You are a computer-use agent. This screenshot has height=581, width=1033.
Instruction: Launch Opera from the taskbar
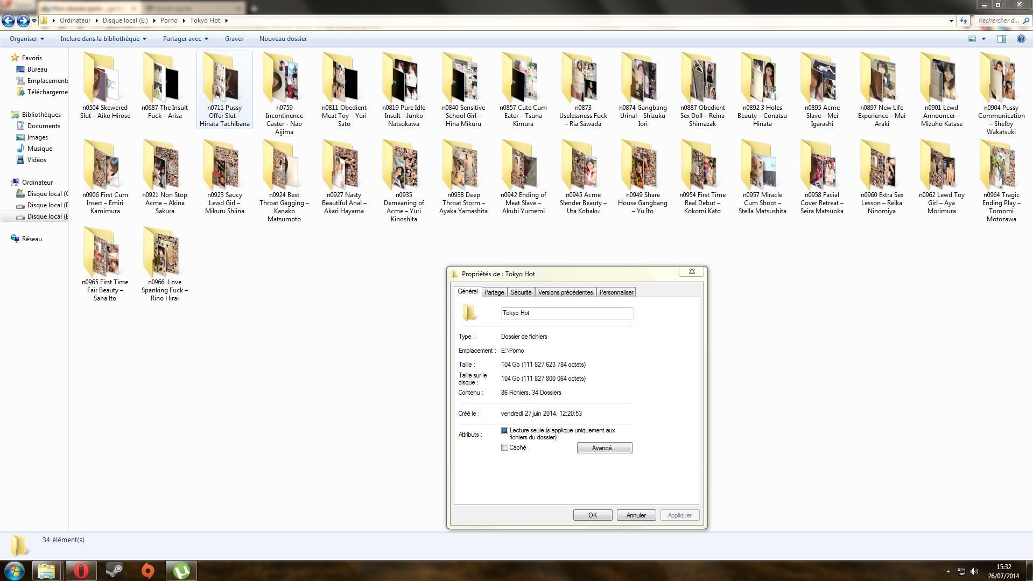coord(81,570)
